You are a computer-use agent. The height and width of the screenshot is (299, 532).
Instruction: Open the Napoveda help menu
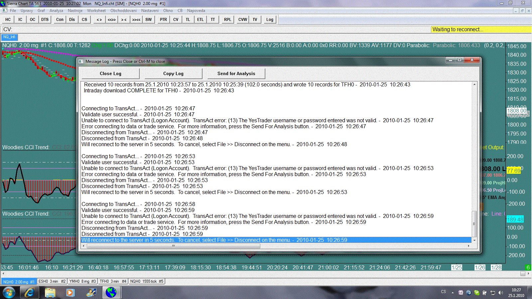[196, 11]
